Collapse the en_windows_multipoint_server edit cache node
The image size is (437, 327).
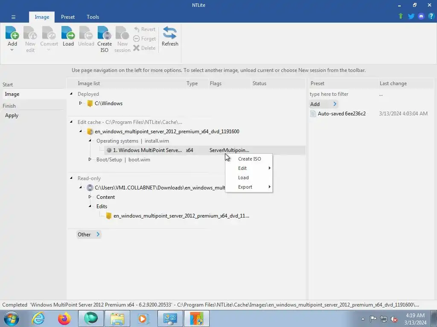[x=81, y=131]
